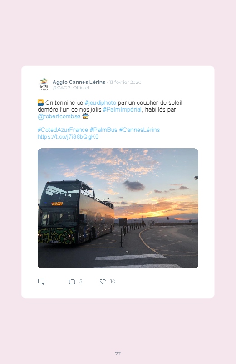Like the tweet with heart icon
Image resolution: width=236 pixels, height=364 pixels.
(x=103, y=281)
